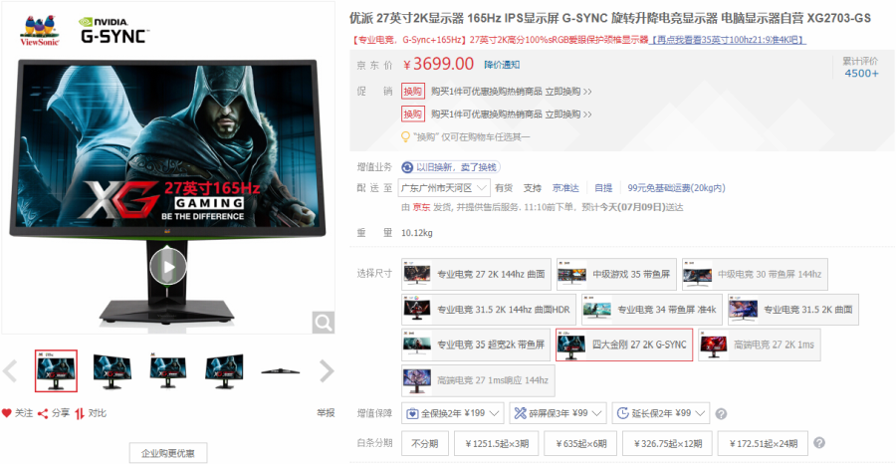Screen dimensions: 896x464
Task: Click the 99元免基础运费 shipping link
Action: (x=676, y=188)
